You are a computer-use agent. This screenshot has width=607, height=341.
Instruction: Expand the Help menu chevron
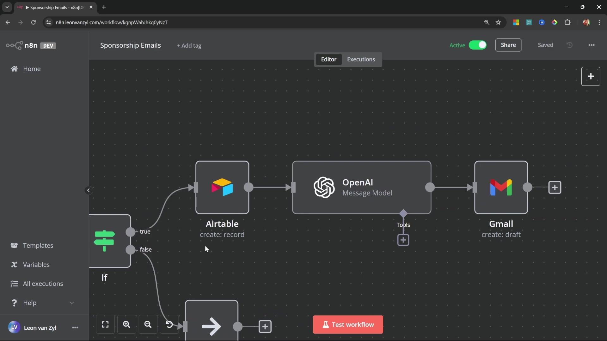point(72,303)
